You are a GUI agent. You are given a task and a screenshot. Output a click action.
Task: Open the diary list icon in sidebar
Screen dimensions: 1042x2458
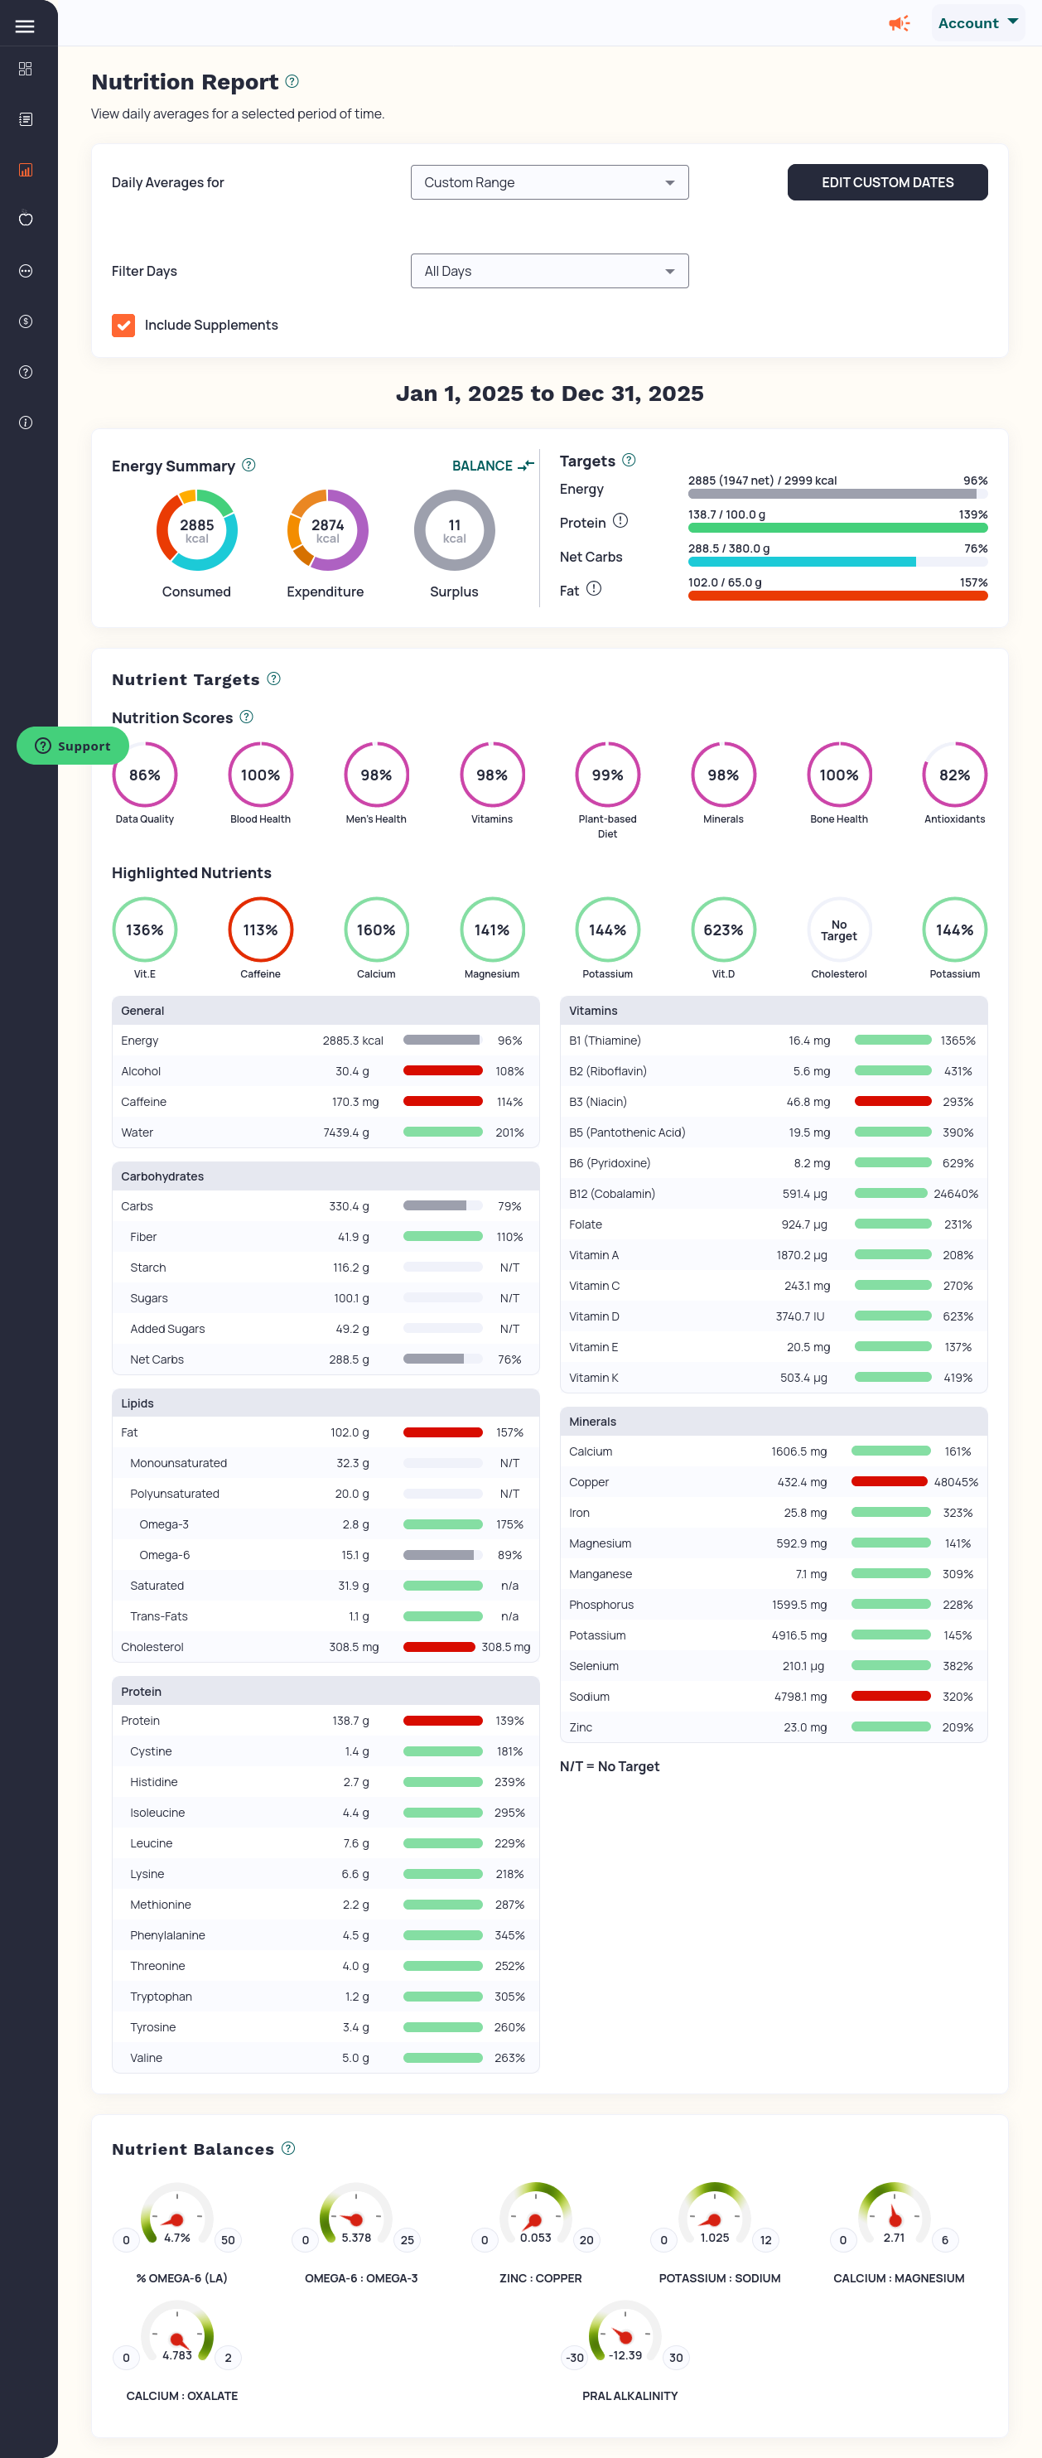26,119
